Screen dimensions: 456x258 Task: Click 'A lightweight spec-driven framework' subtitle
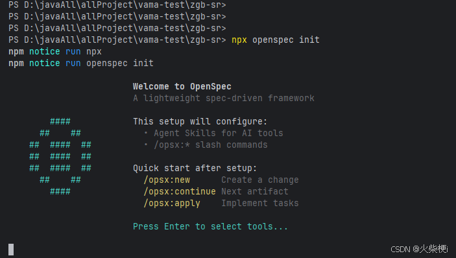224,98
